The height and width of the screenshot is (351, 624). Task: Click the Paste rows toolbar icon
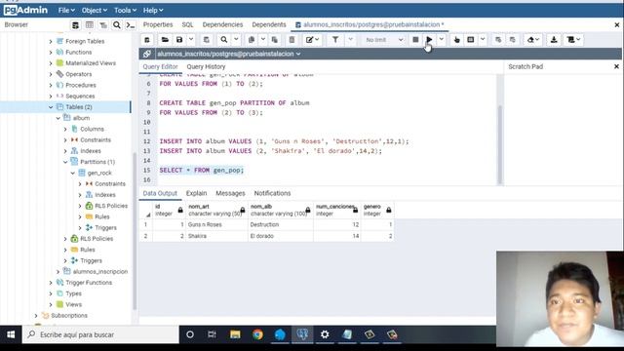[275, 40]
